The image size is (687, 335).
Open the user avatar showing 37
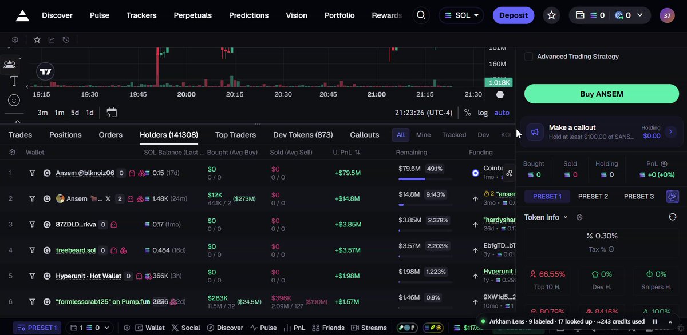click(x=667, y=15)
